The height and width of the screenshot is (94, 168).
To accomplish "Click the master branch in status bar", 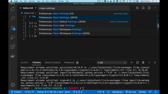I will coord(17,92).
